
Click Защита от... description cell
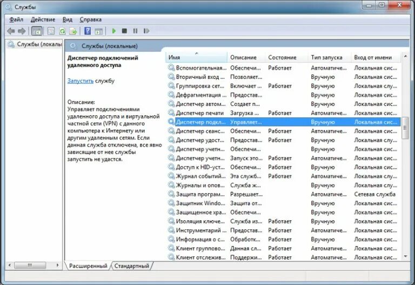(246, 203)
